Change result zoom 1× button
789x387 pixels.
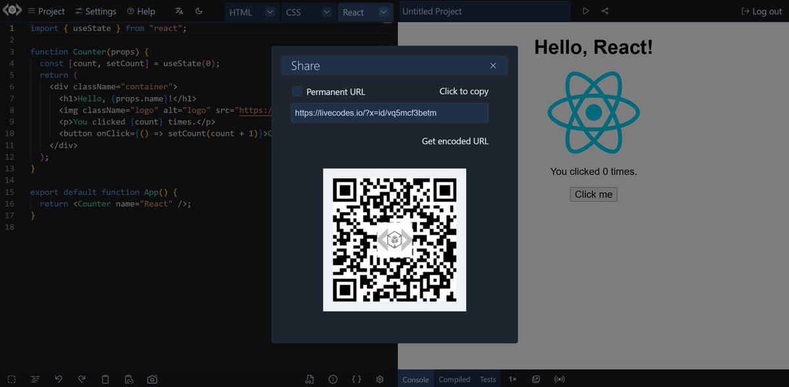click(x=513, y=379)
